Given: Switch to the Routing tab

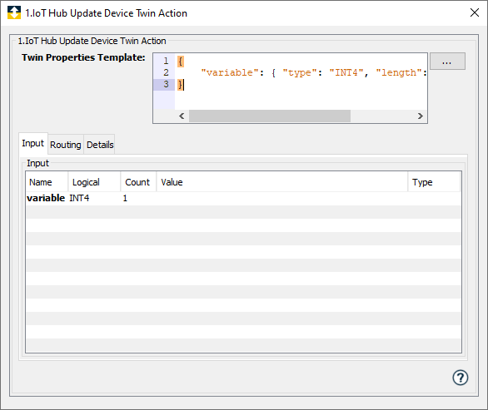Looking at the screenshot, I should [x=65, y=145].
